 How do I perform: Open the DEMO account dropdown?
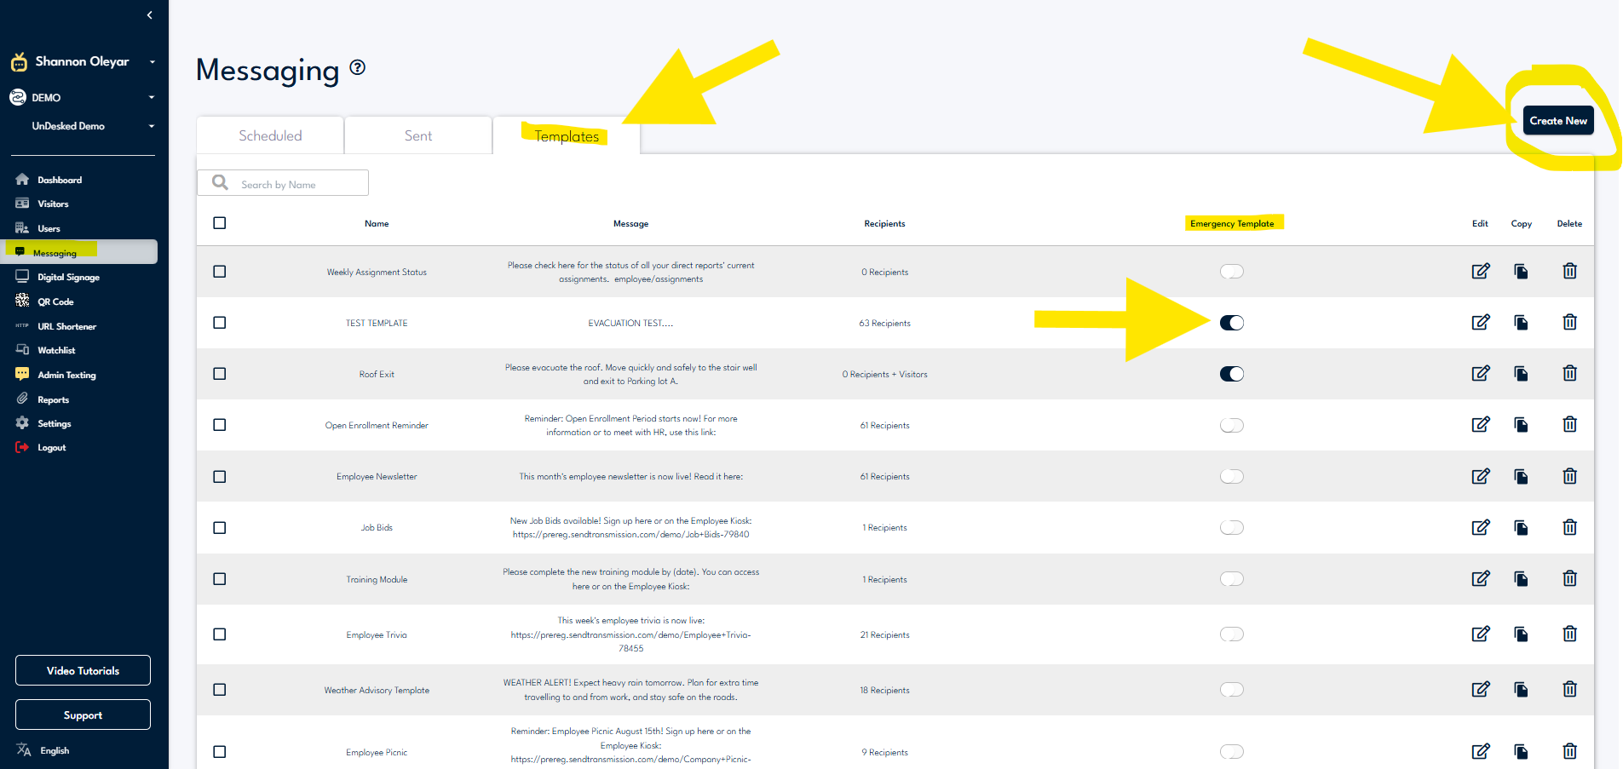(152, 98)
